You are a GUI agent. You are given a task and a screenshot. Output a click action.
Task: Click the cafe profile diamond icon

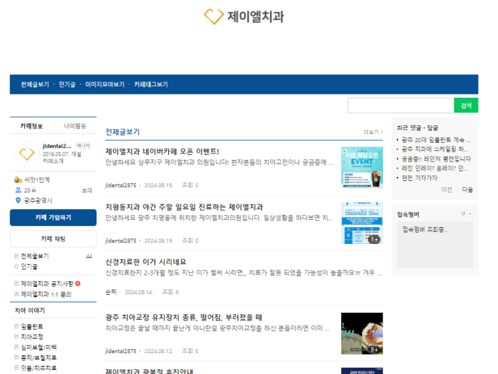pos(27,153)
